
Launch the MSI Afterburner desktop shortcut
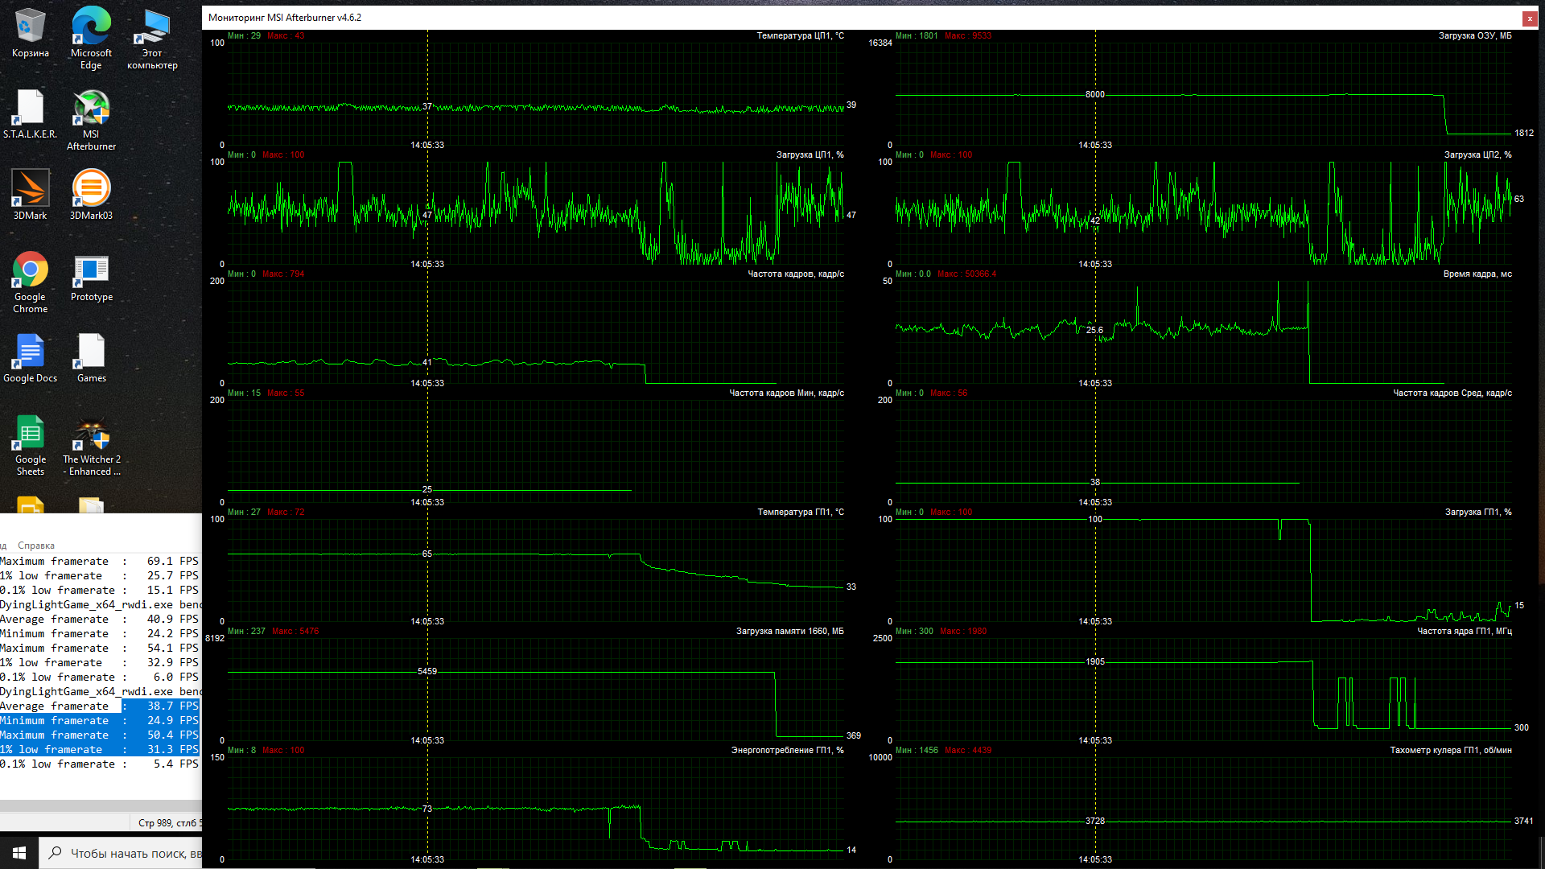[91, 109]
